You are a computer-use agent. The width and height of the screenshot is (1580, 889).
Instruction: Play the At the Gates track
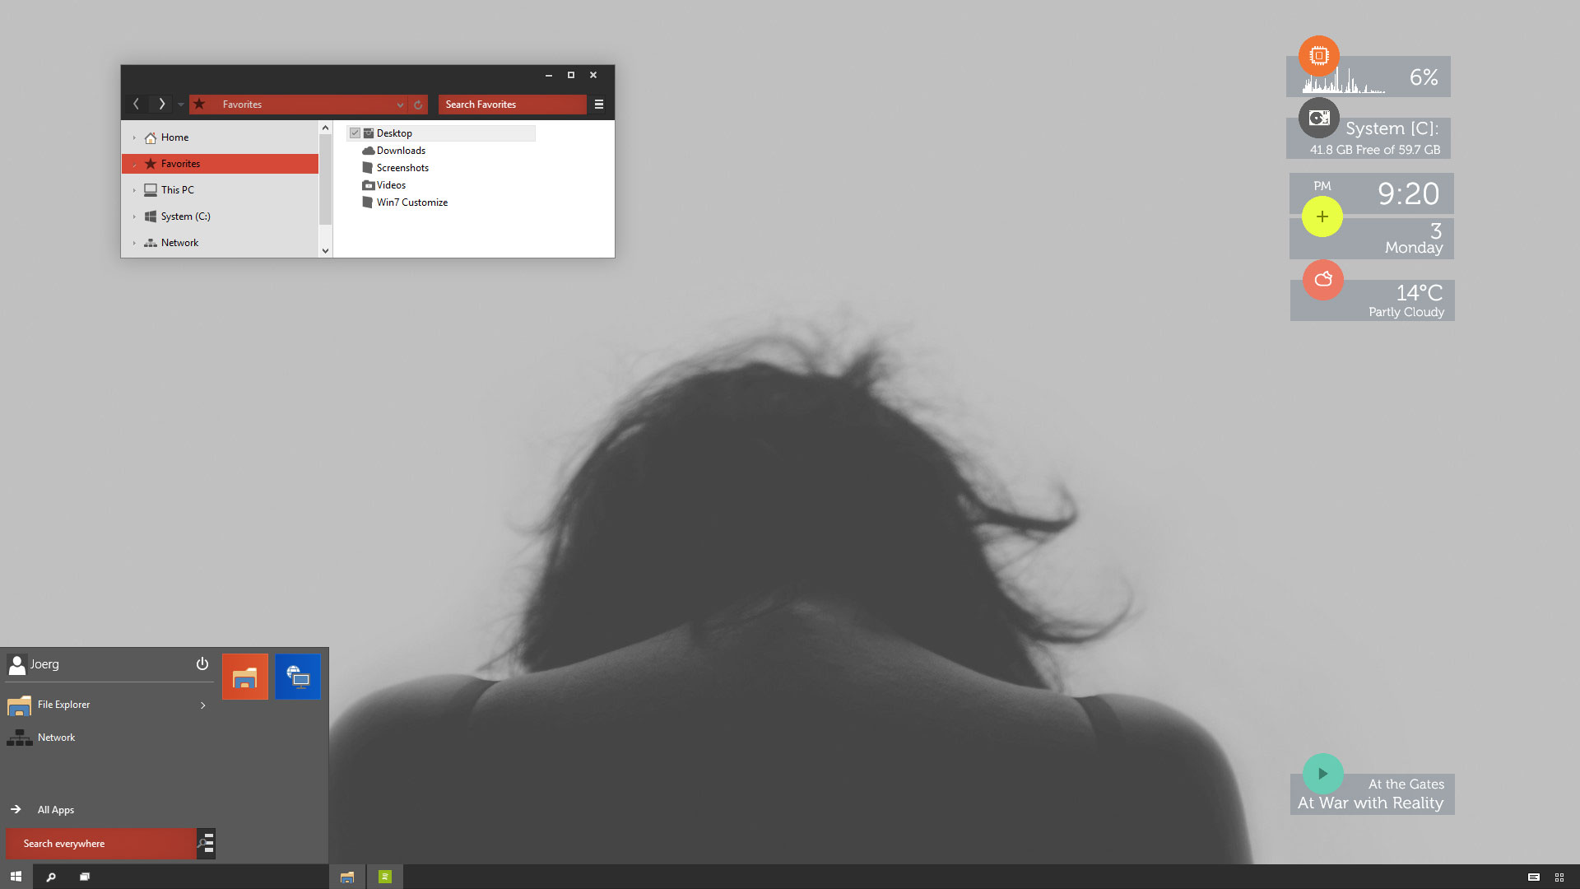[1323, 774]
